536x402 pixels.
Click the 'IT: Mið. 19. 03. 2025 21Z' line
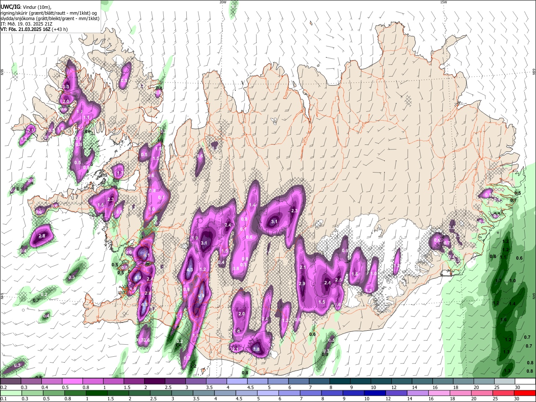coord(26,24)
